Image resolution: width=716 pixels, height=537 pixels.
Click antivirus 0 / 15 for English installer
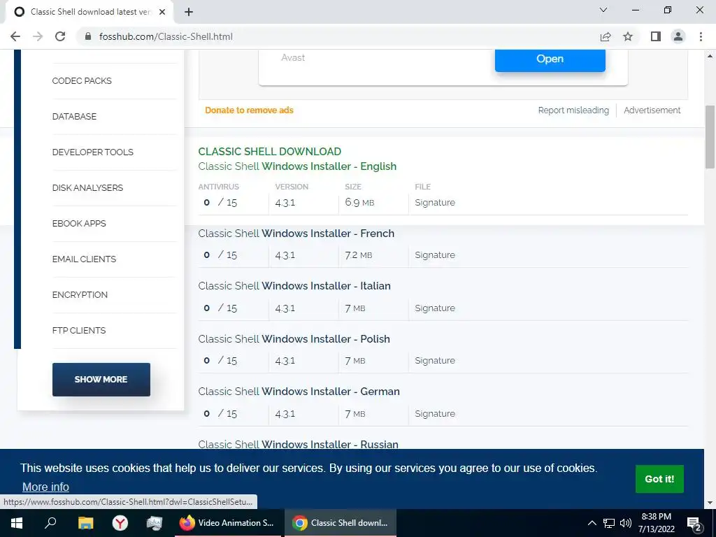[220, 202]
